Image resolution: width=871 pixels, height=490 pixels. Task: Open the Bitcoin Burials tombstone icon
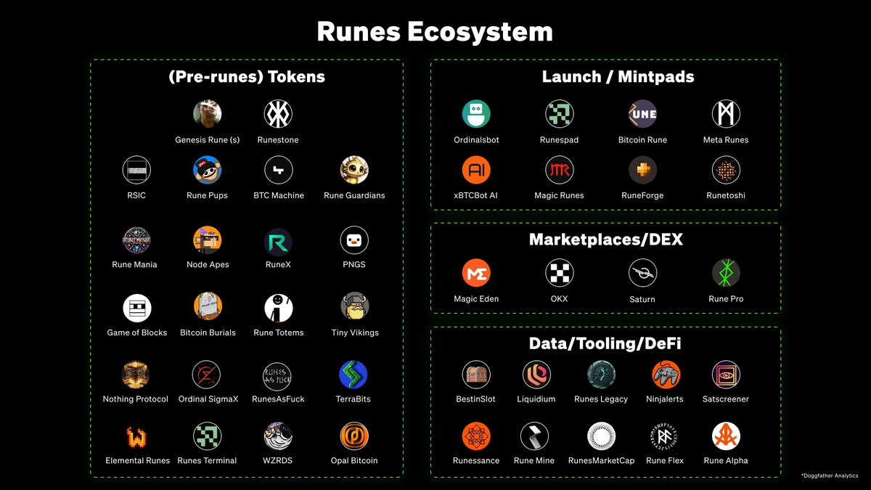[x=208, y=308]
